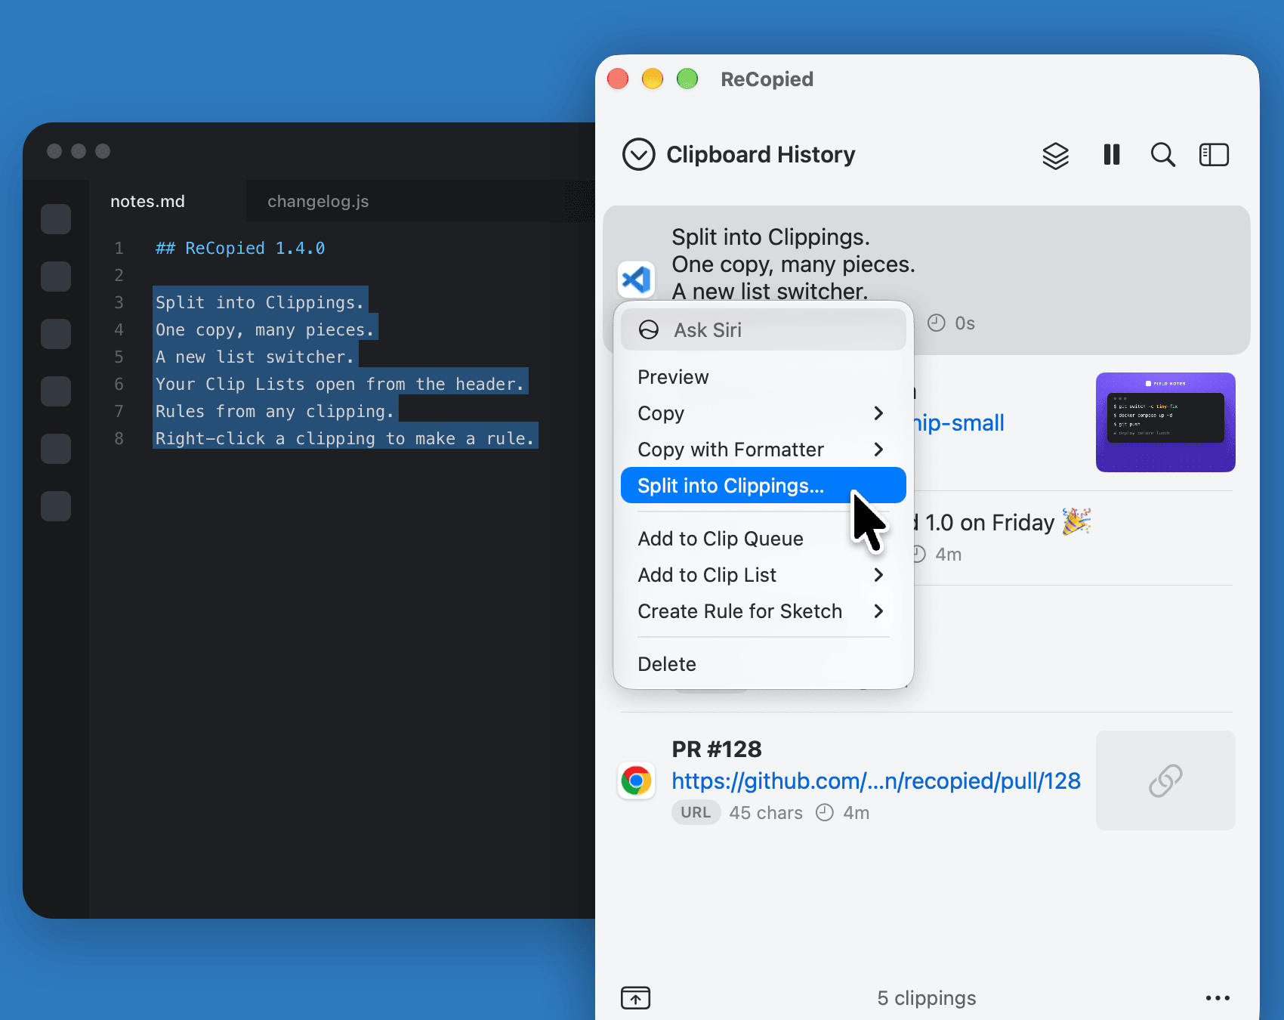This screenshot has width=1284, height=1020.
Task: Toggle the sidebar panel icon in ReCopied
Action: coord(1214,155)
